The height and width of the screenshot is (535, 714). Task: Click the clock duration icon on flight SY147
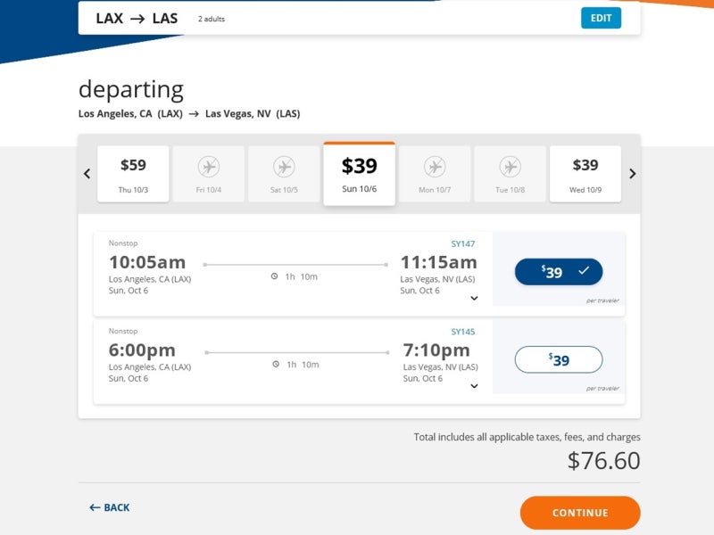pyautogui.click(x=274, y=276)
